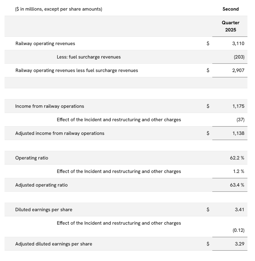This screenshot has height=261, width=255.
Task: Select the (37) charges value
Action: 240,120
